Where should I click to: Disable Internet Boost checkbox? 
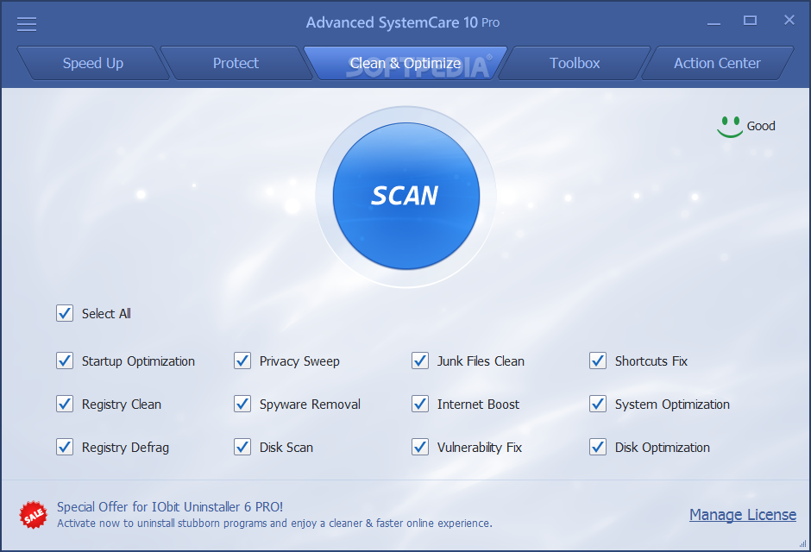[420, 404]
